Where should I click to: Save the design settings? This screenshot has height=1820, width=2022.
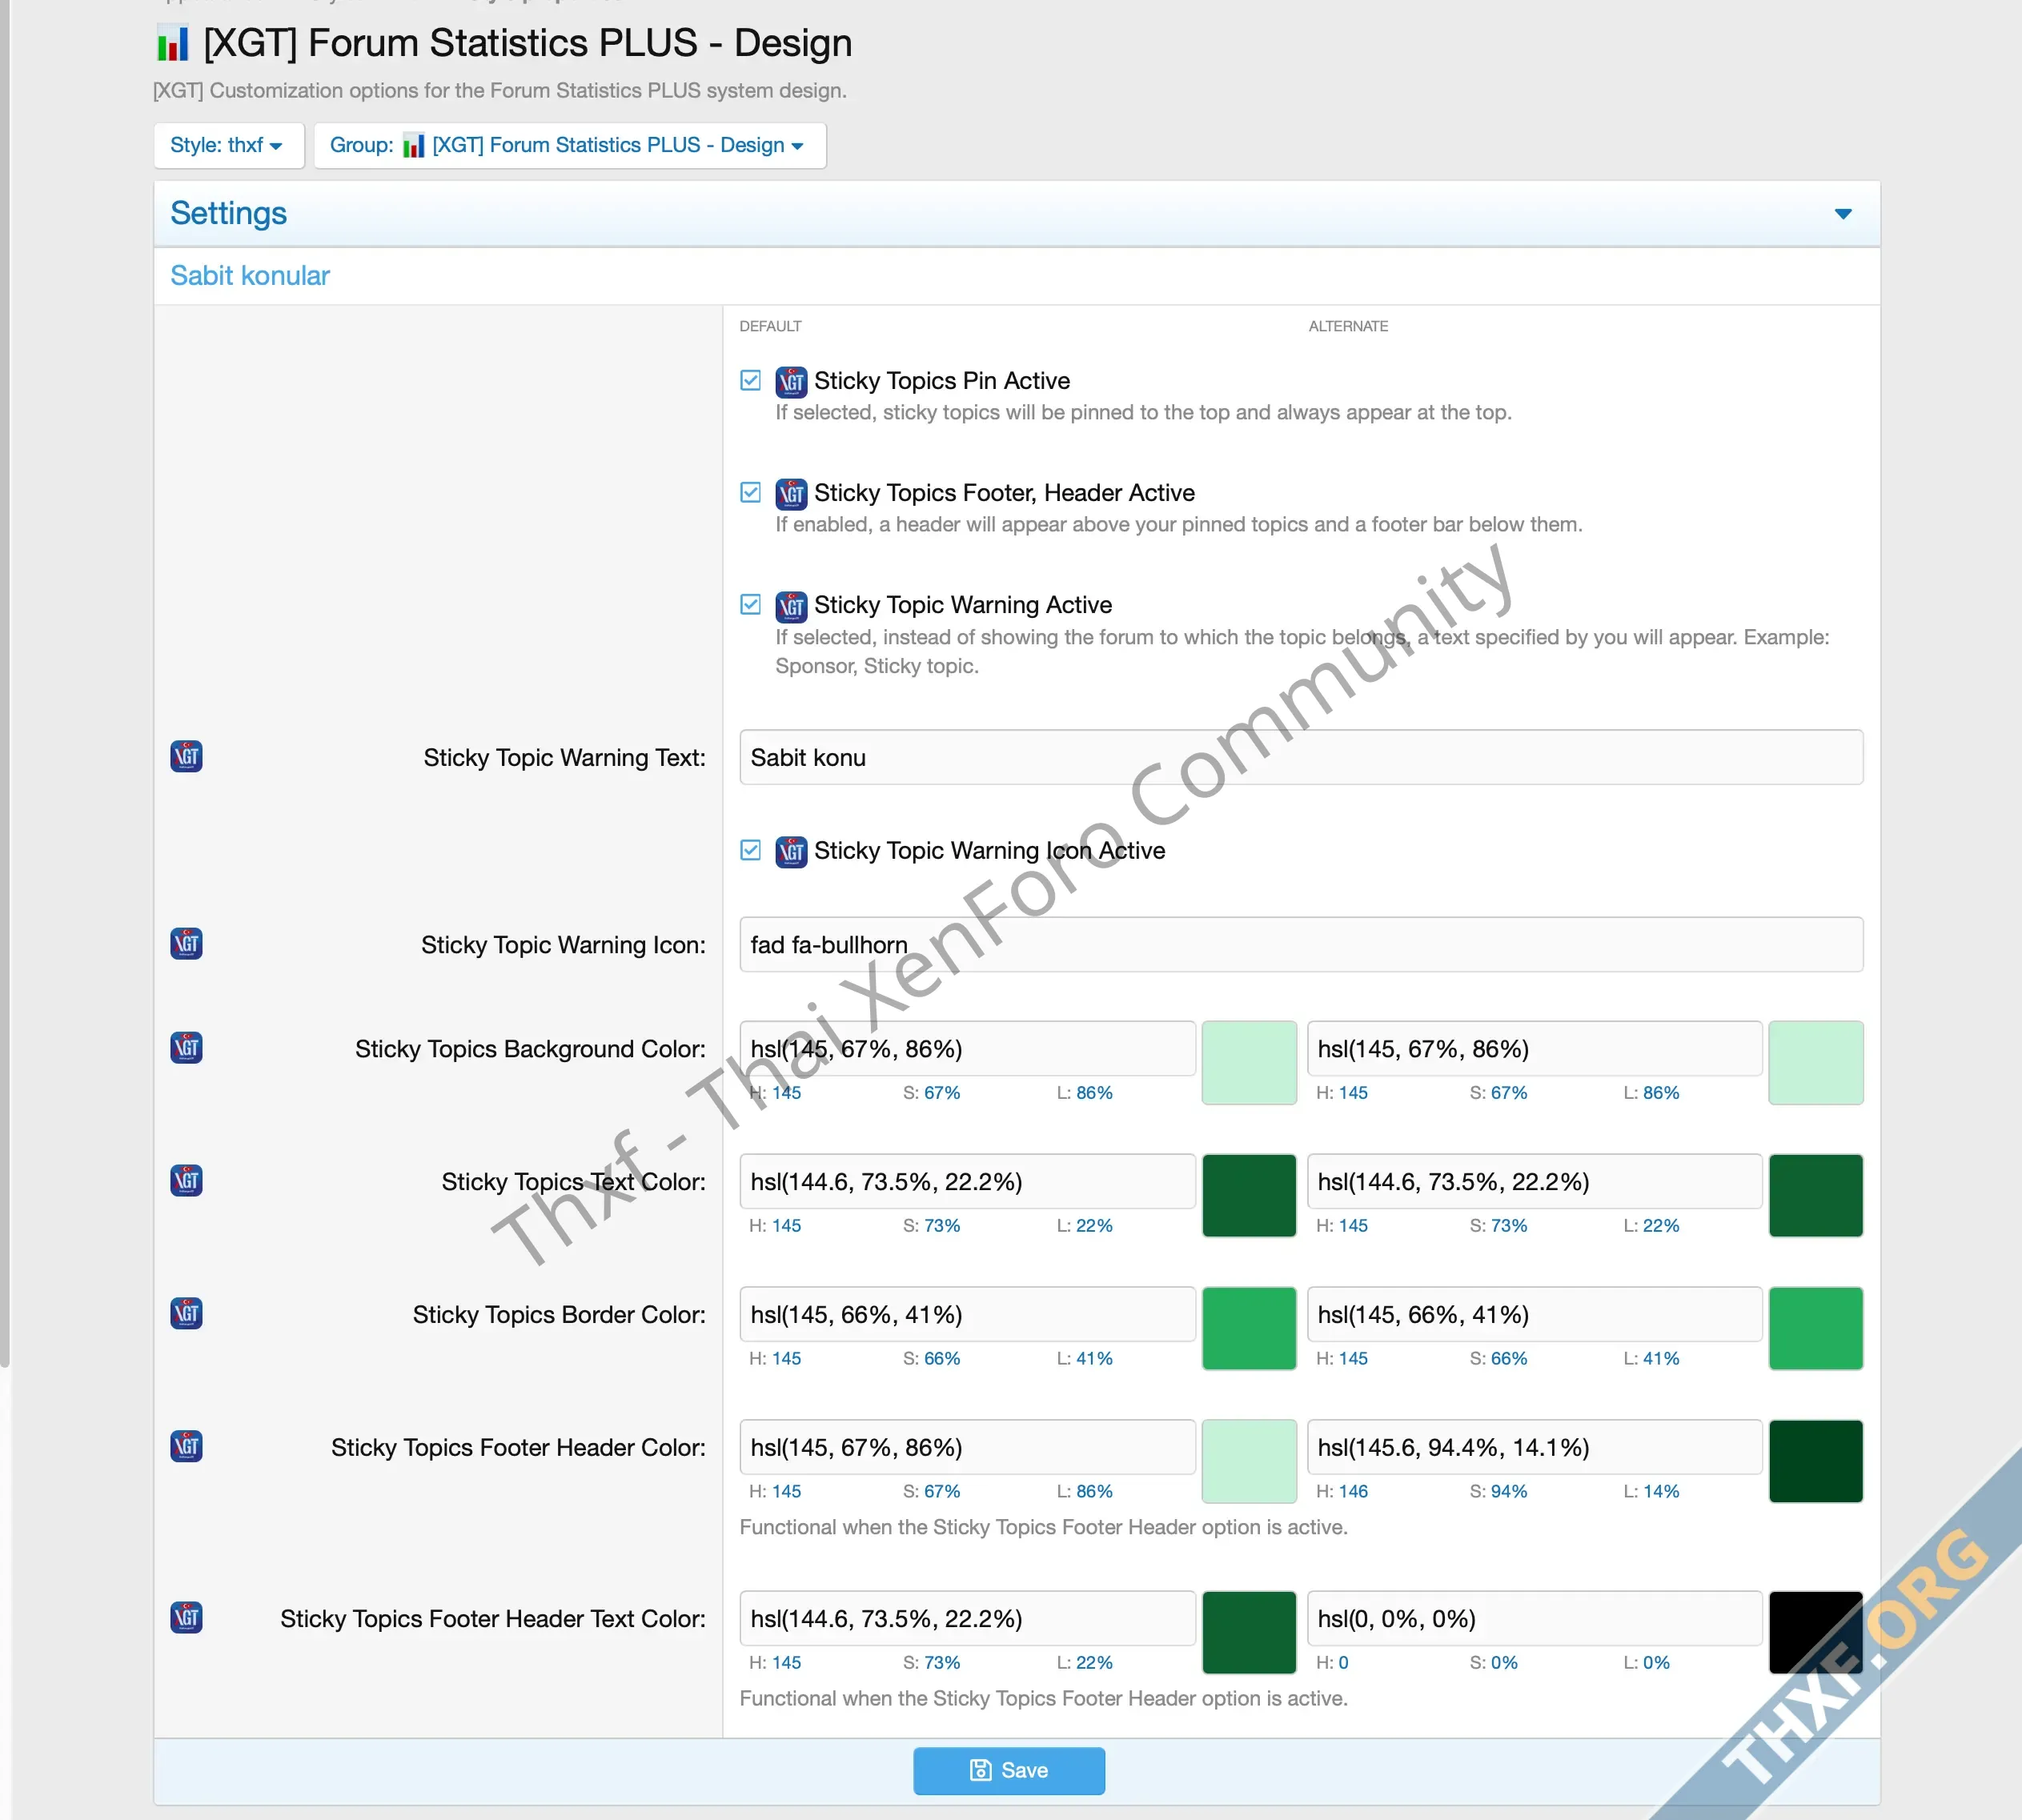point(1008,1770)
